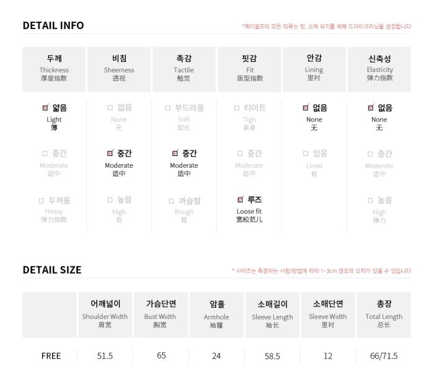
Task: Select the FREE size row label
Action: [x=51, y=356]
